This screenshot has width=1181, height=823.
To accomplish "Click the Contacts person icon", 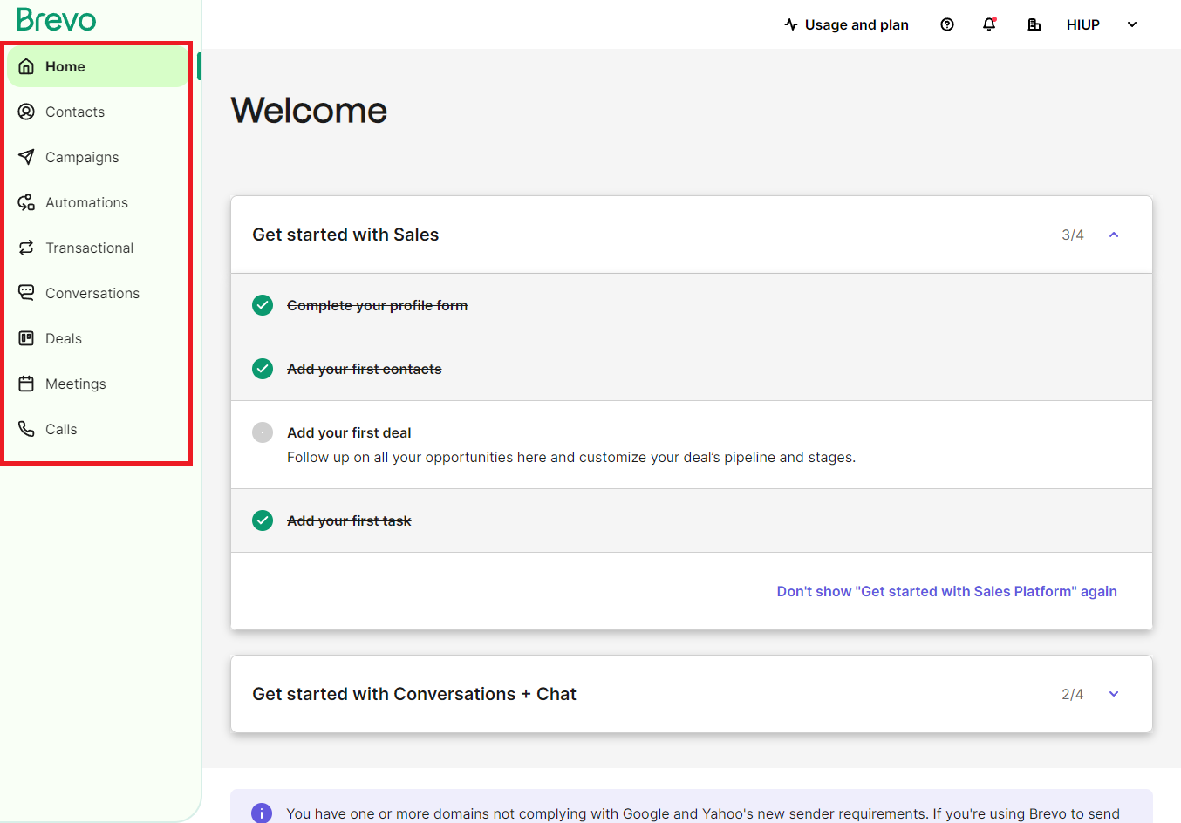I will pos(26,112).
